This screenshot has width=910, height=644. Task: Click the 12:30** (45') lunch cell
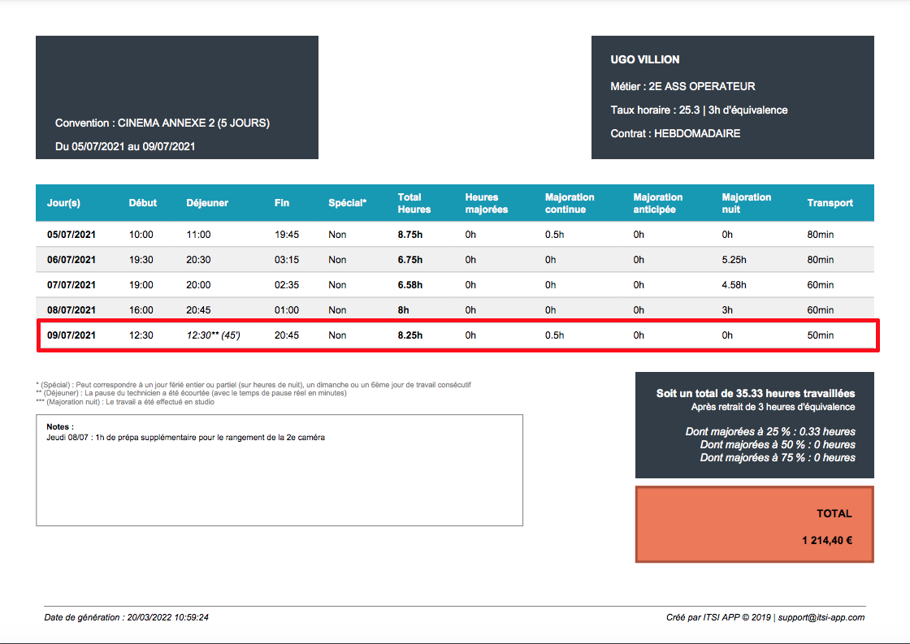coord(213,335)
